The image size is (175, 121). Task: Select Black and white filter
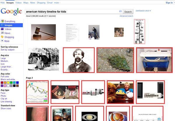tap(8, 80)
